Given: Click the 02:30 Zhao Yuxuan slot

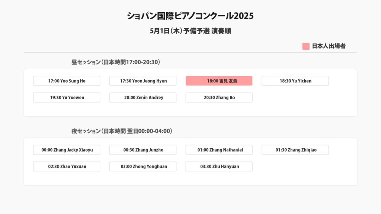Looking at the screenshot, I should tap(67, 166).
